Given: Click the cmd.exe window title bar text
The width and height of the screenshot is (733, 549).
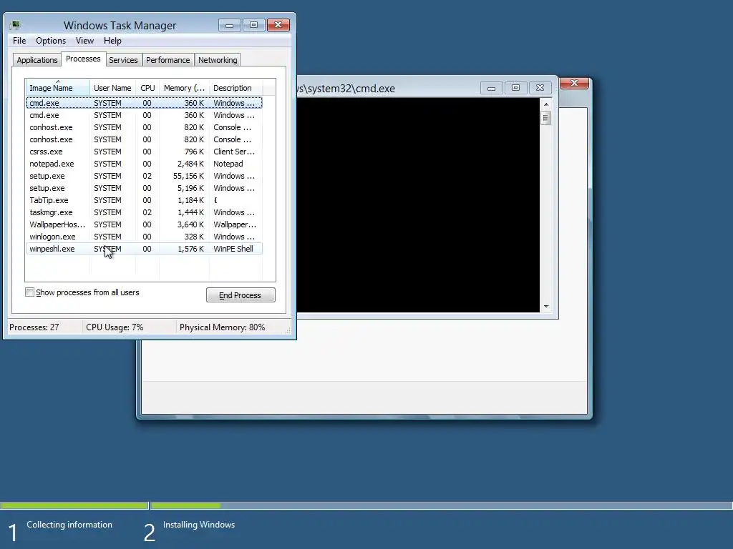Looking at the screenshot, I should tap(346, 88).
